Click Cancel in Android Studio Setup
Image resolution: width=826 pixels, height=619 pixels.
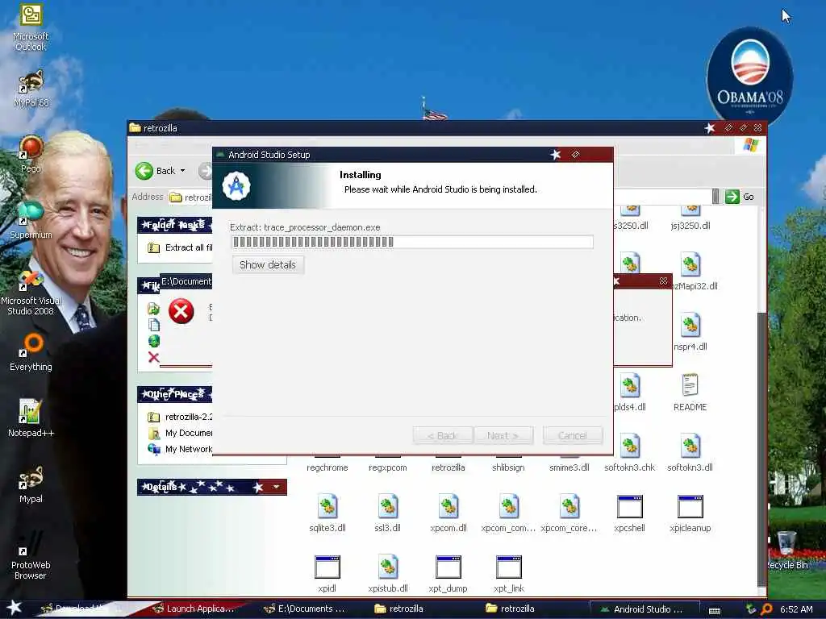pos(572,435)
